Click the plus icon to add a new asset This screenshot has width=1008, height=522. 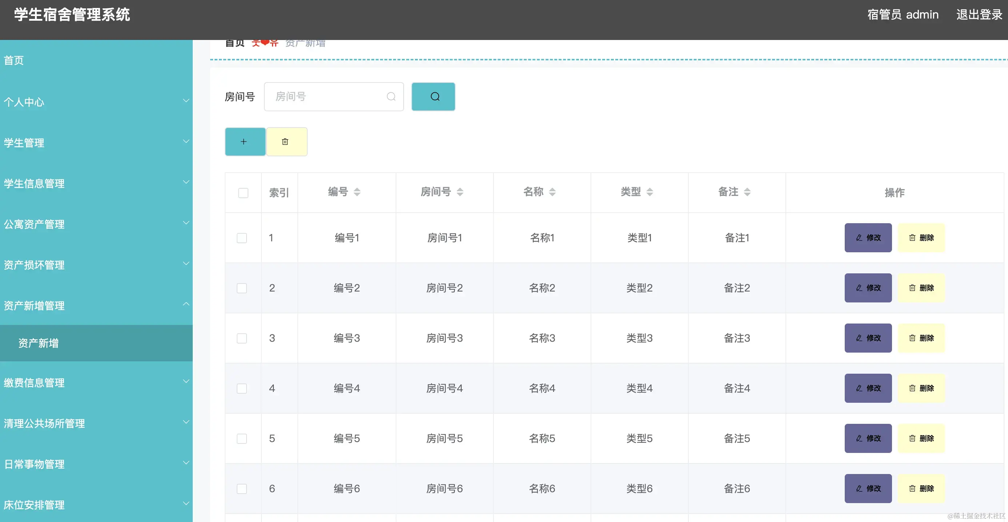click(245, 141)
